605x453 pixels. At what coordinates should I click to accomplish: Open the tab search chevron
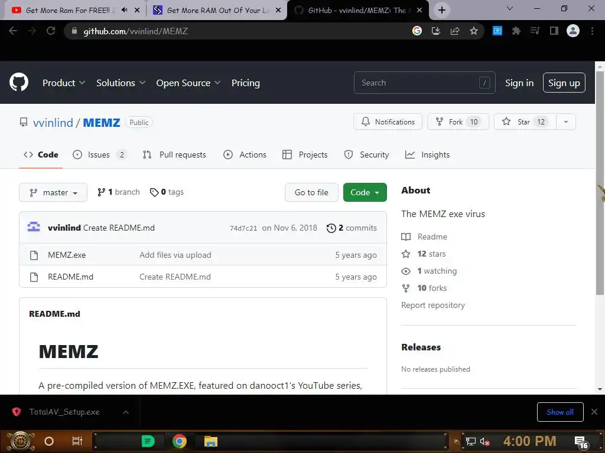pyautogui.click(x=510, y=8)
